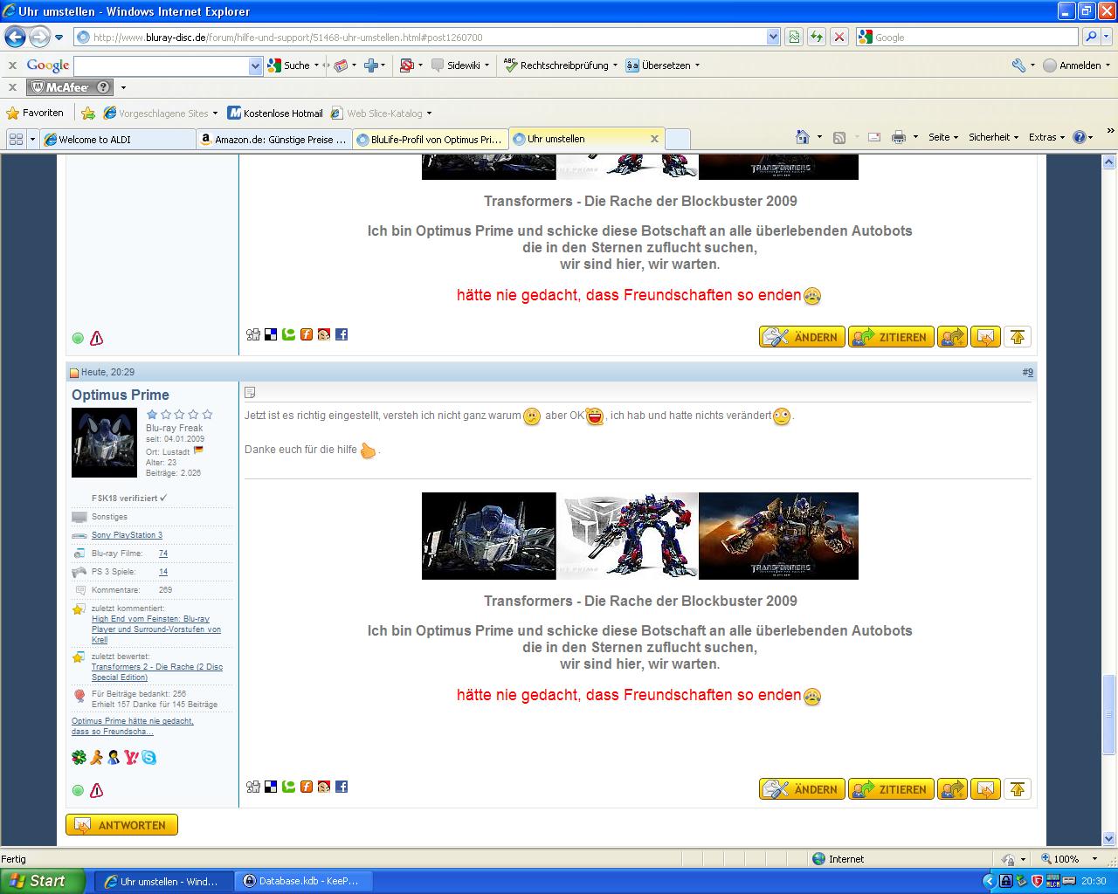Click the scrollbar up arrow
This screenshot has height=894, width=1118.
click(1109, 162)
